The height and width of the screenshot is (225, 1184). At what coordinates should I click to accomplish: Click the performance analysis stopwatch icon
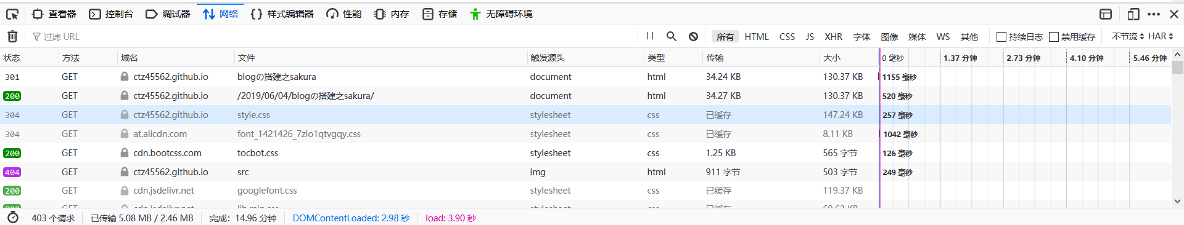point(13,218)
